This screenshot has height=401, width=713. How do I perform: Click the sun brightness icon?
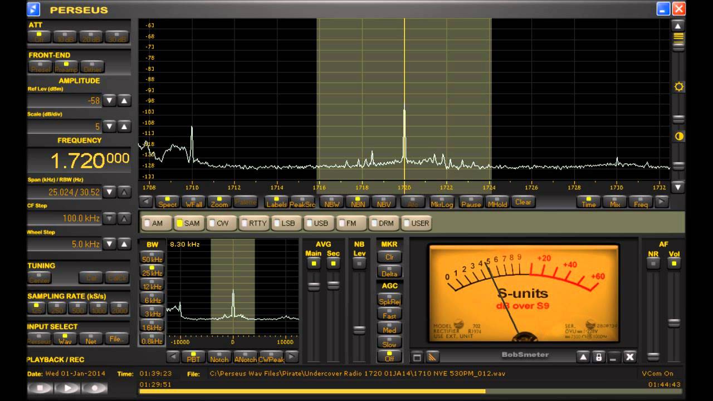(678, 87)
